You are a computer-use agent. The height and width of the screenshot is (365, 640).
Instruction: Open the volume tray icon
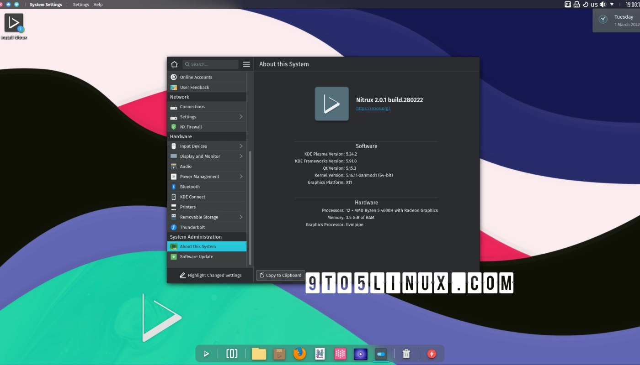coord(603,5)
